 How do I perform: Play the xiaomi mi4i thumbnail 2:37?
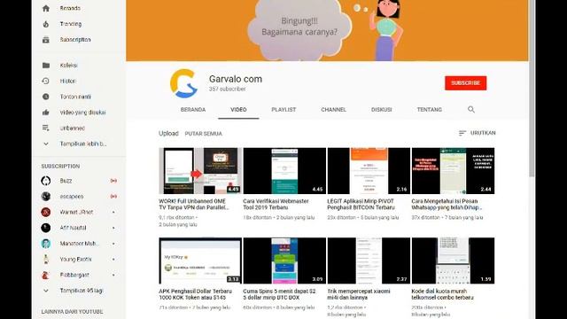[369, 261]
